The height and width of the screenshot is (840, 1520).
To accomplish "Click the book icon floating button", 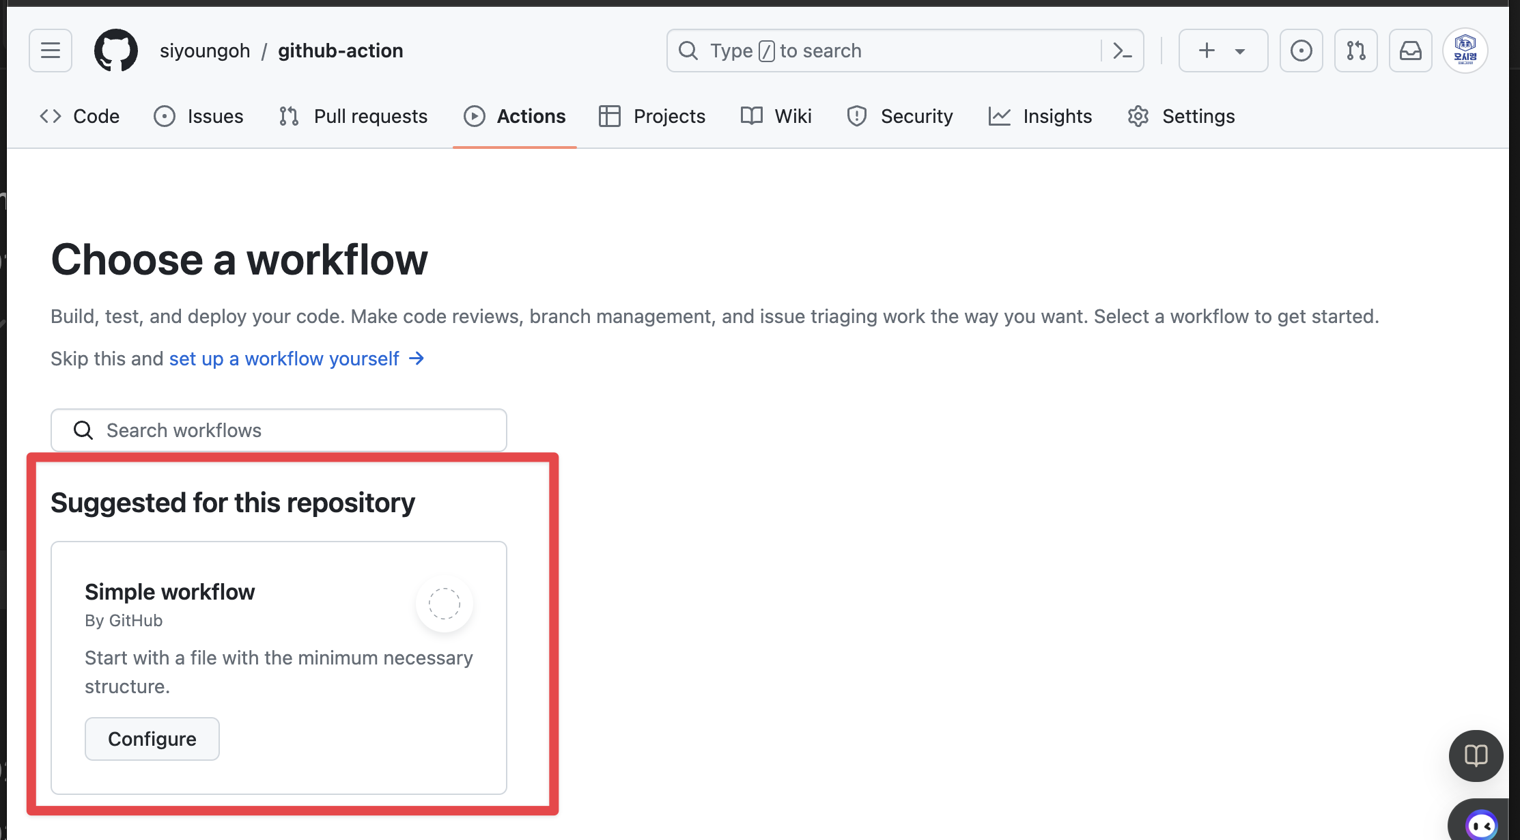I will [1476, 755].
